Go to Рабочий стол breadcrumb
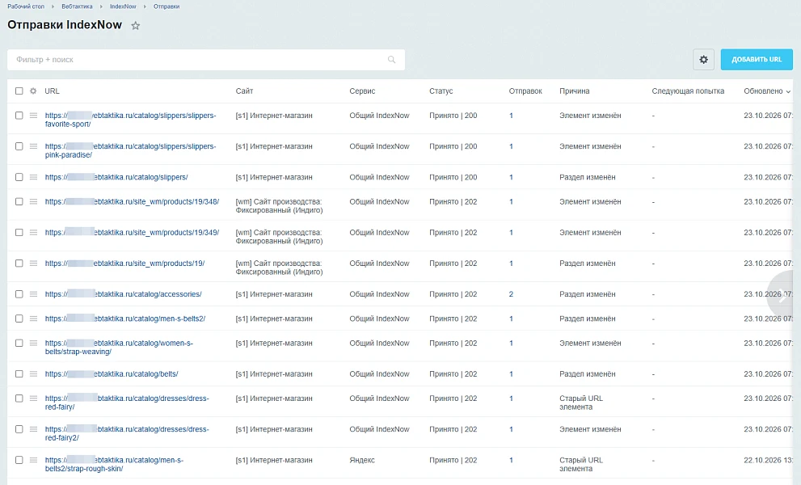The image size is (801, 485). pos(26,6)
